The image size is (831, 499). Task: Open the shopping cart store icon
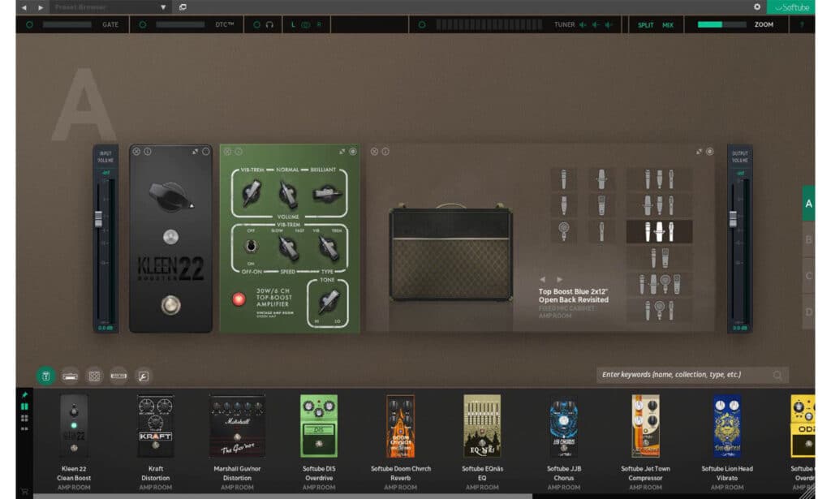click(x=24, y=492)
